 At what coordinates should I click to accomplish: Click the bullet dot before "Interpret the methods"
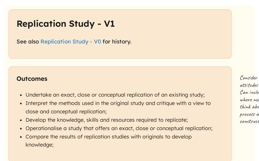pyautogui.click(x=21, y=104)
